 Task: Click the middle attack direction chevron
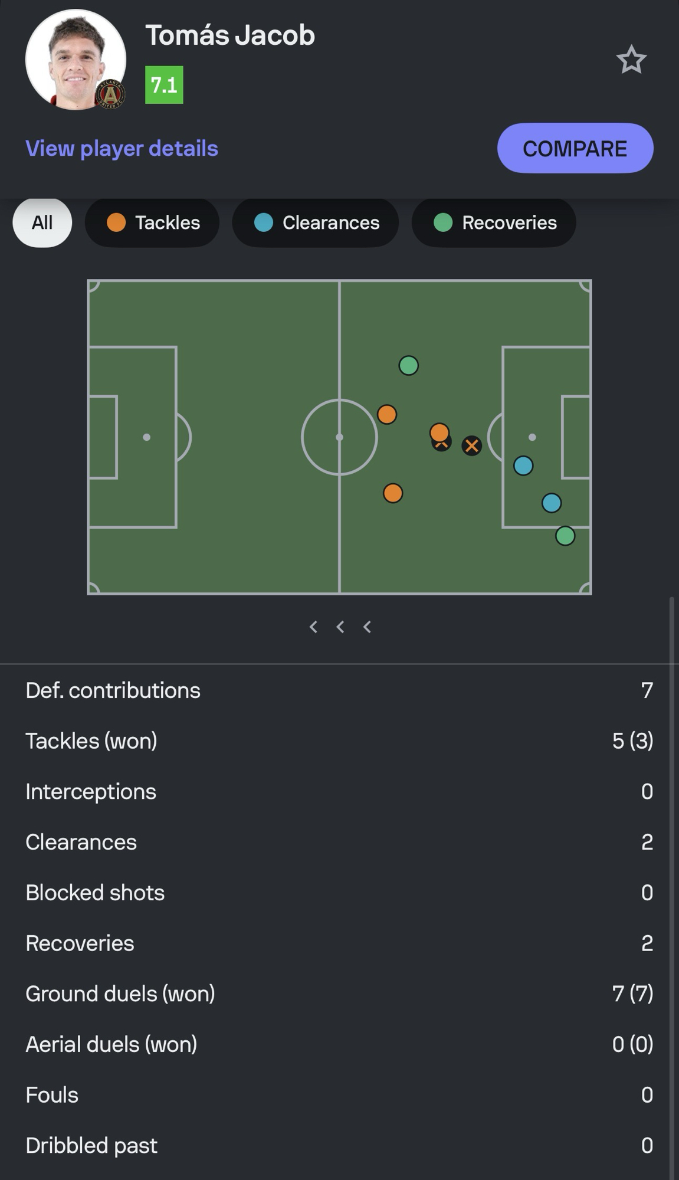340,627
